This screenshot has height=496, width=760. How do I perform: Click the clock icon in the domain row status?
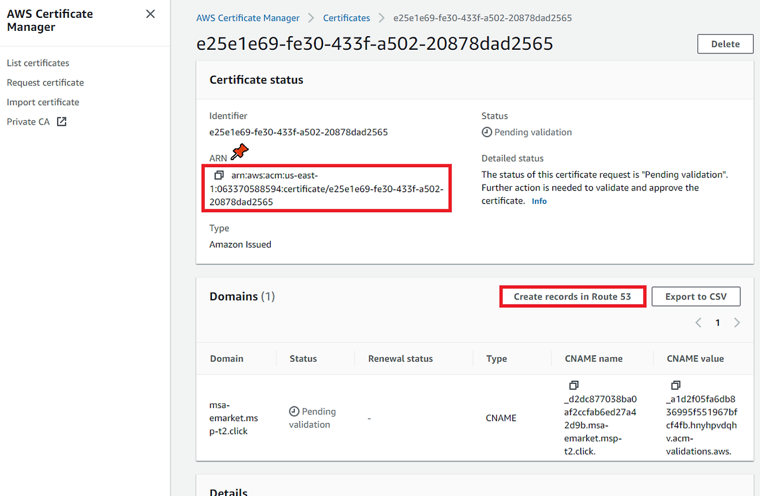pos(294,411)
